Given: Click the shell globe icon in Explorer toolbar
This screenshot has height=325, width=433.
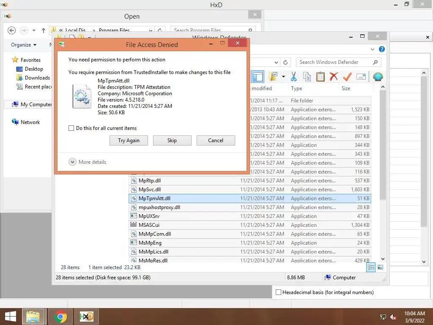Looking at the screenshot, I should pos(378,77).
